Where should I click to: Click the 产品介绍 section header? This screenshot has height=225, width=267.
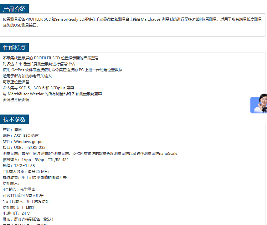(x=14, y=9)
